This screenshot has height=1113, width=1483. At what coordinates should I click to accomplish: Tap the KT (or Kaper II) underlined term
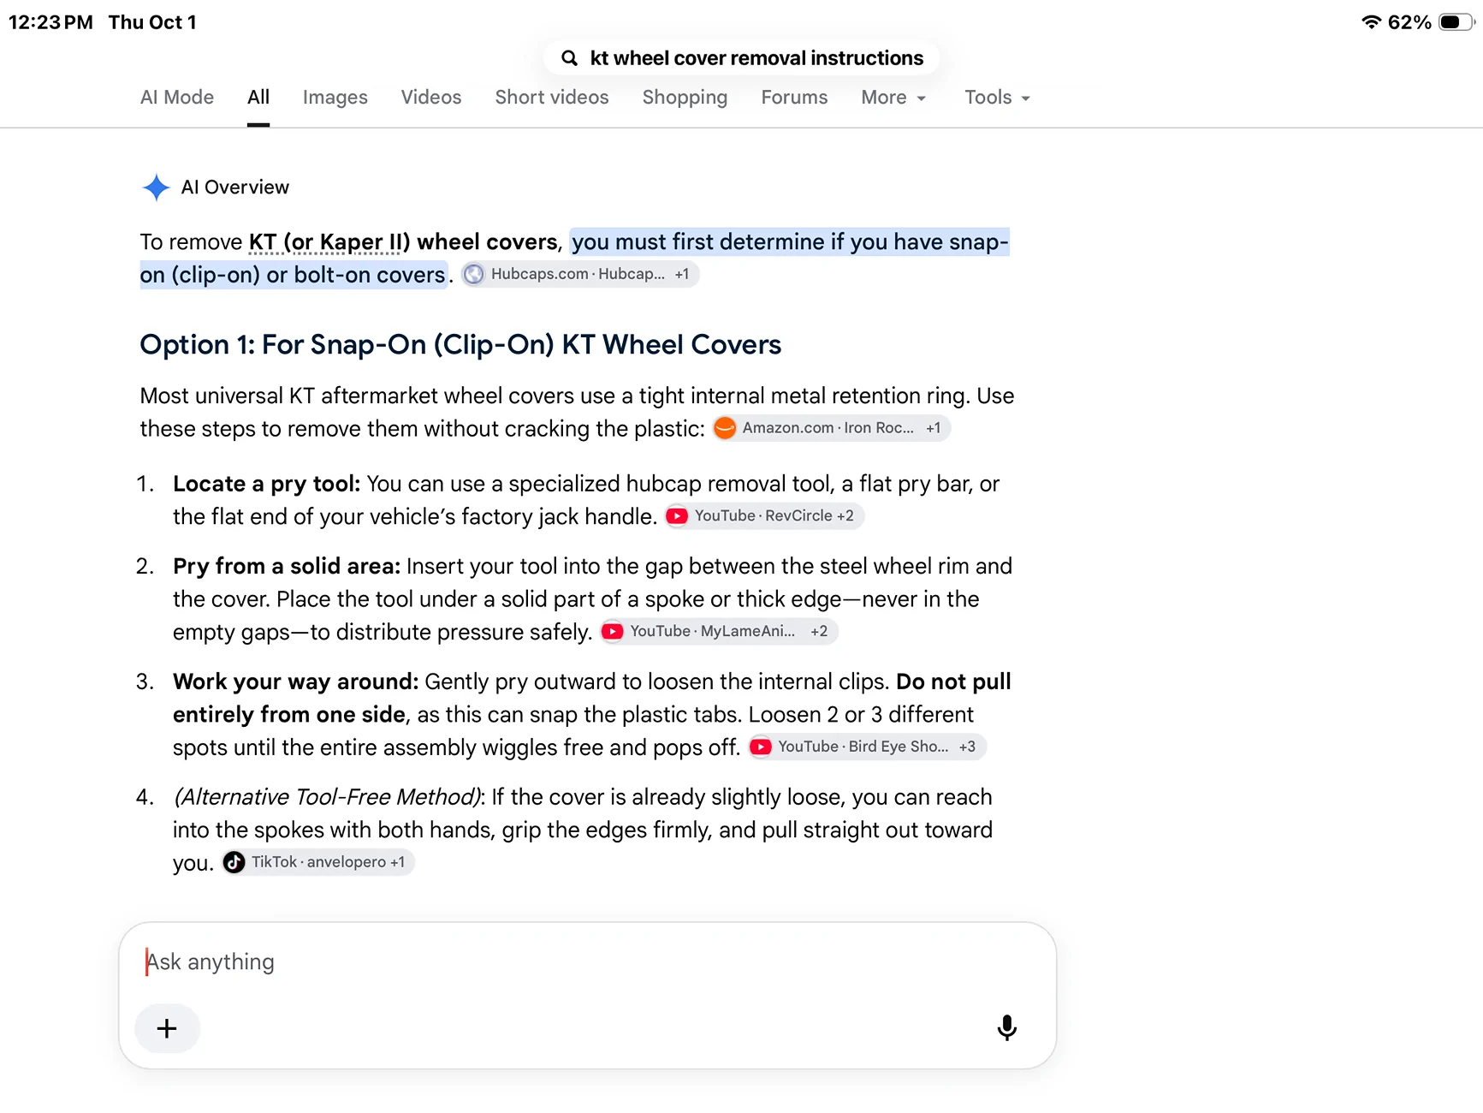point(329,242)
